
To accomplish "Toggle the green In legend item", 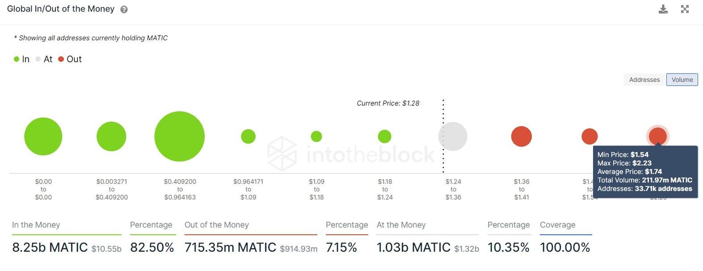I will 22,59.
